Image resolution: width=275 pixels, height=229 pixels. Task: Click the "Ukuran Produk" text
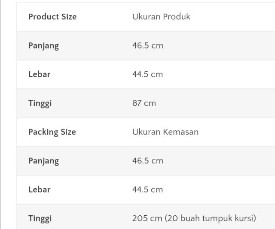(161, 17)
